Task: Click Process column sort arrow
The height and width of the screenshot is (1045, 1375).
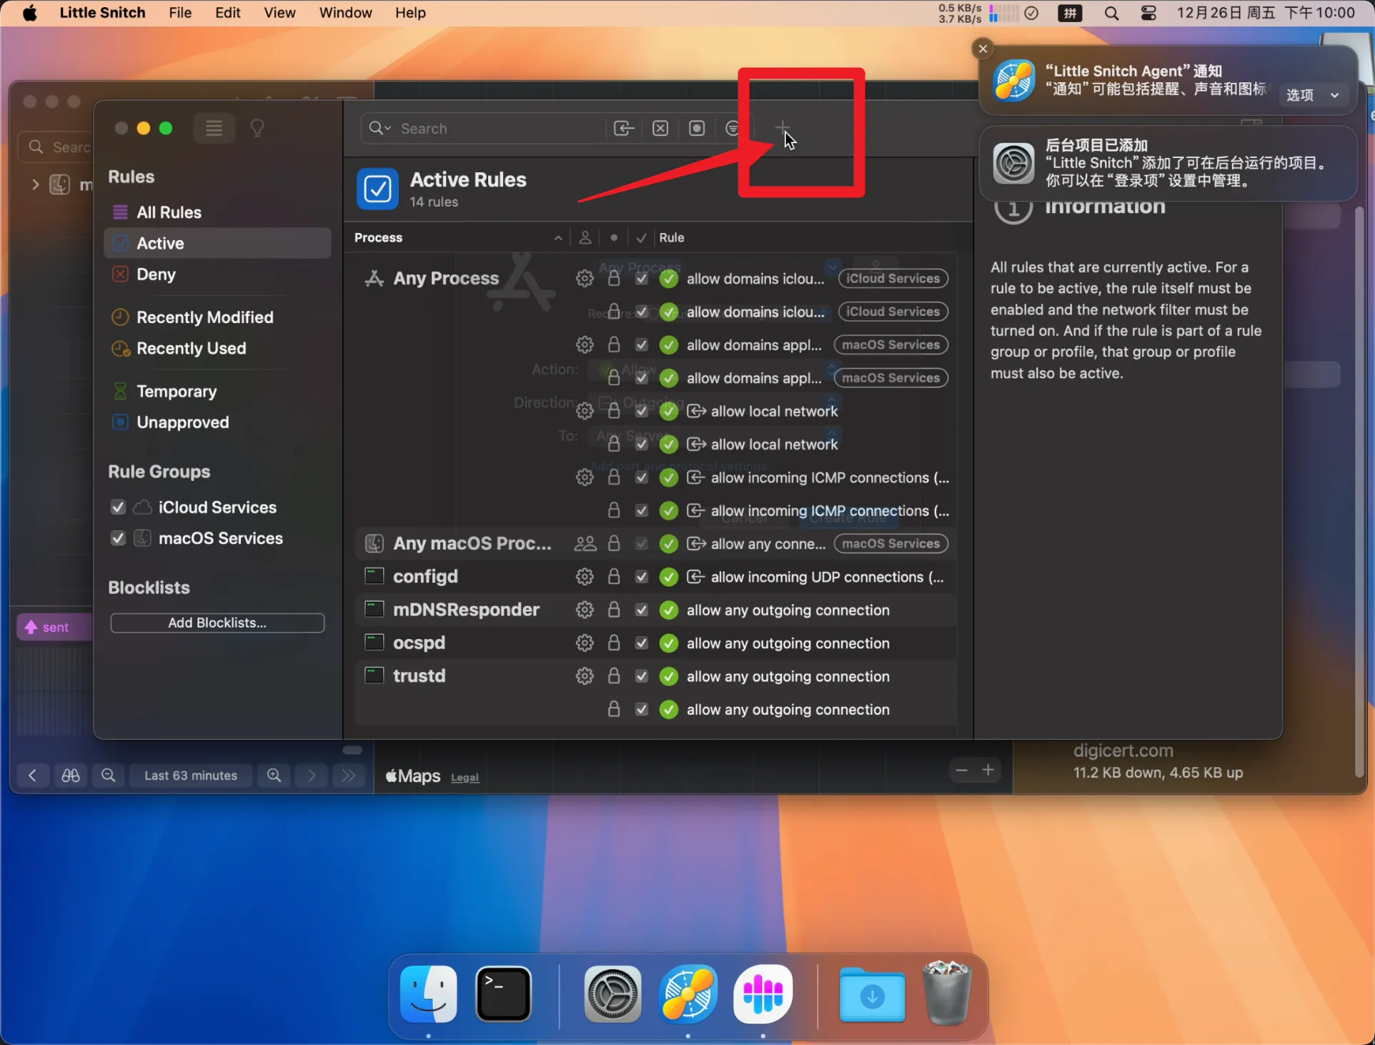Action: (558, 238)
